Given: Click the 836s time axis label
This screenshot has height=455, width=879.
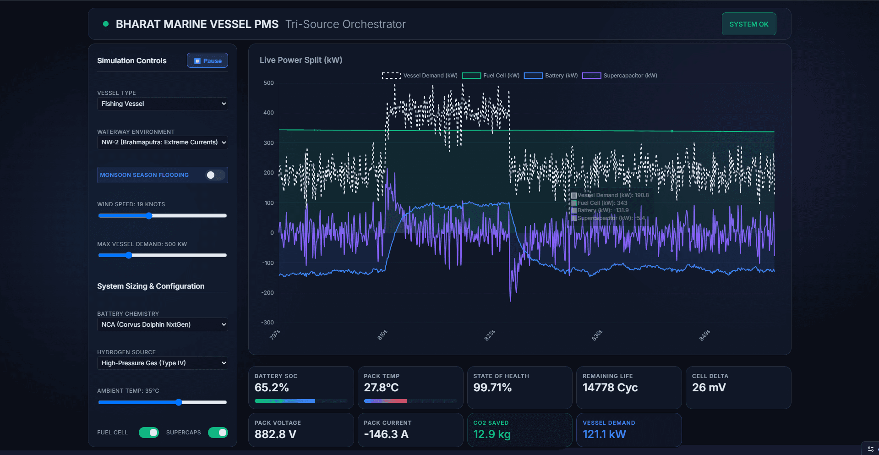Looking at the screenshot, I should [597, 335].
